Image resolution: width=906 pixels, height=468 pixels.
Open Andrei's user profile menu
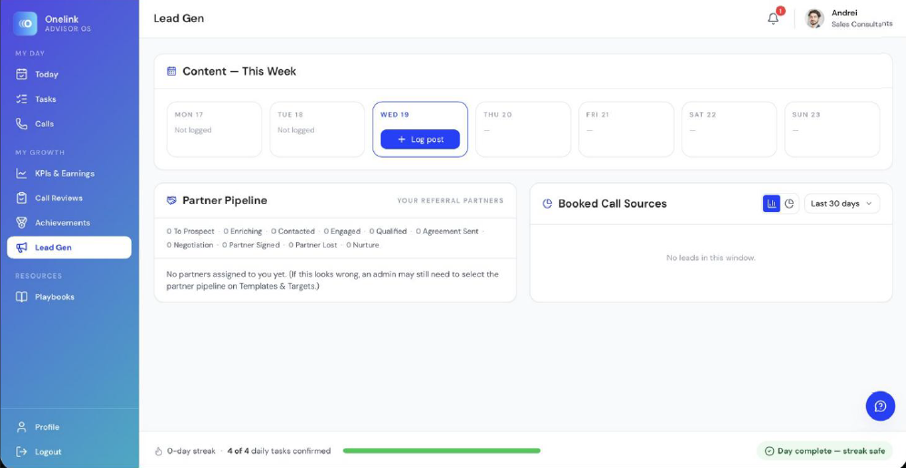[849, 18]
